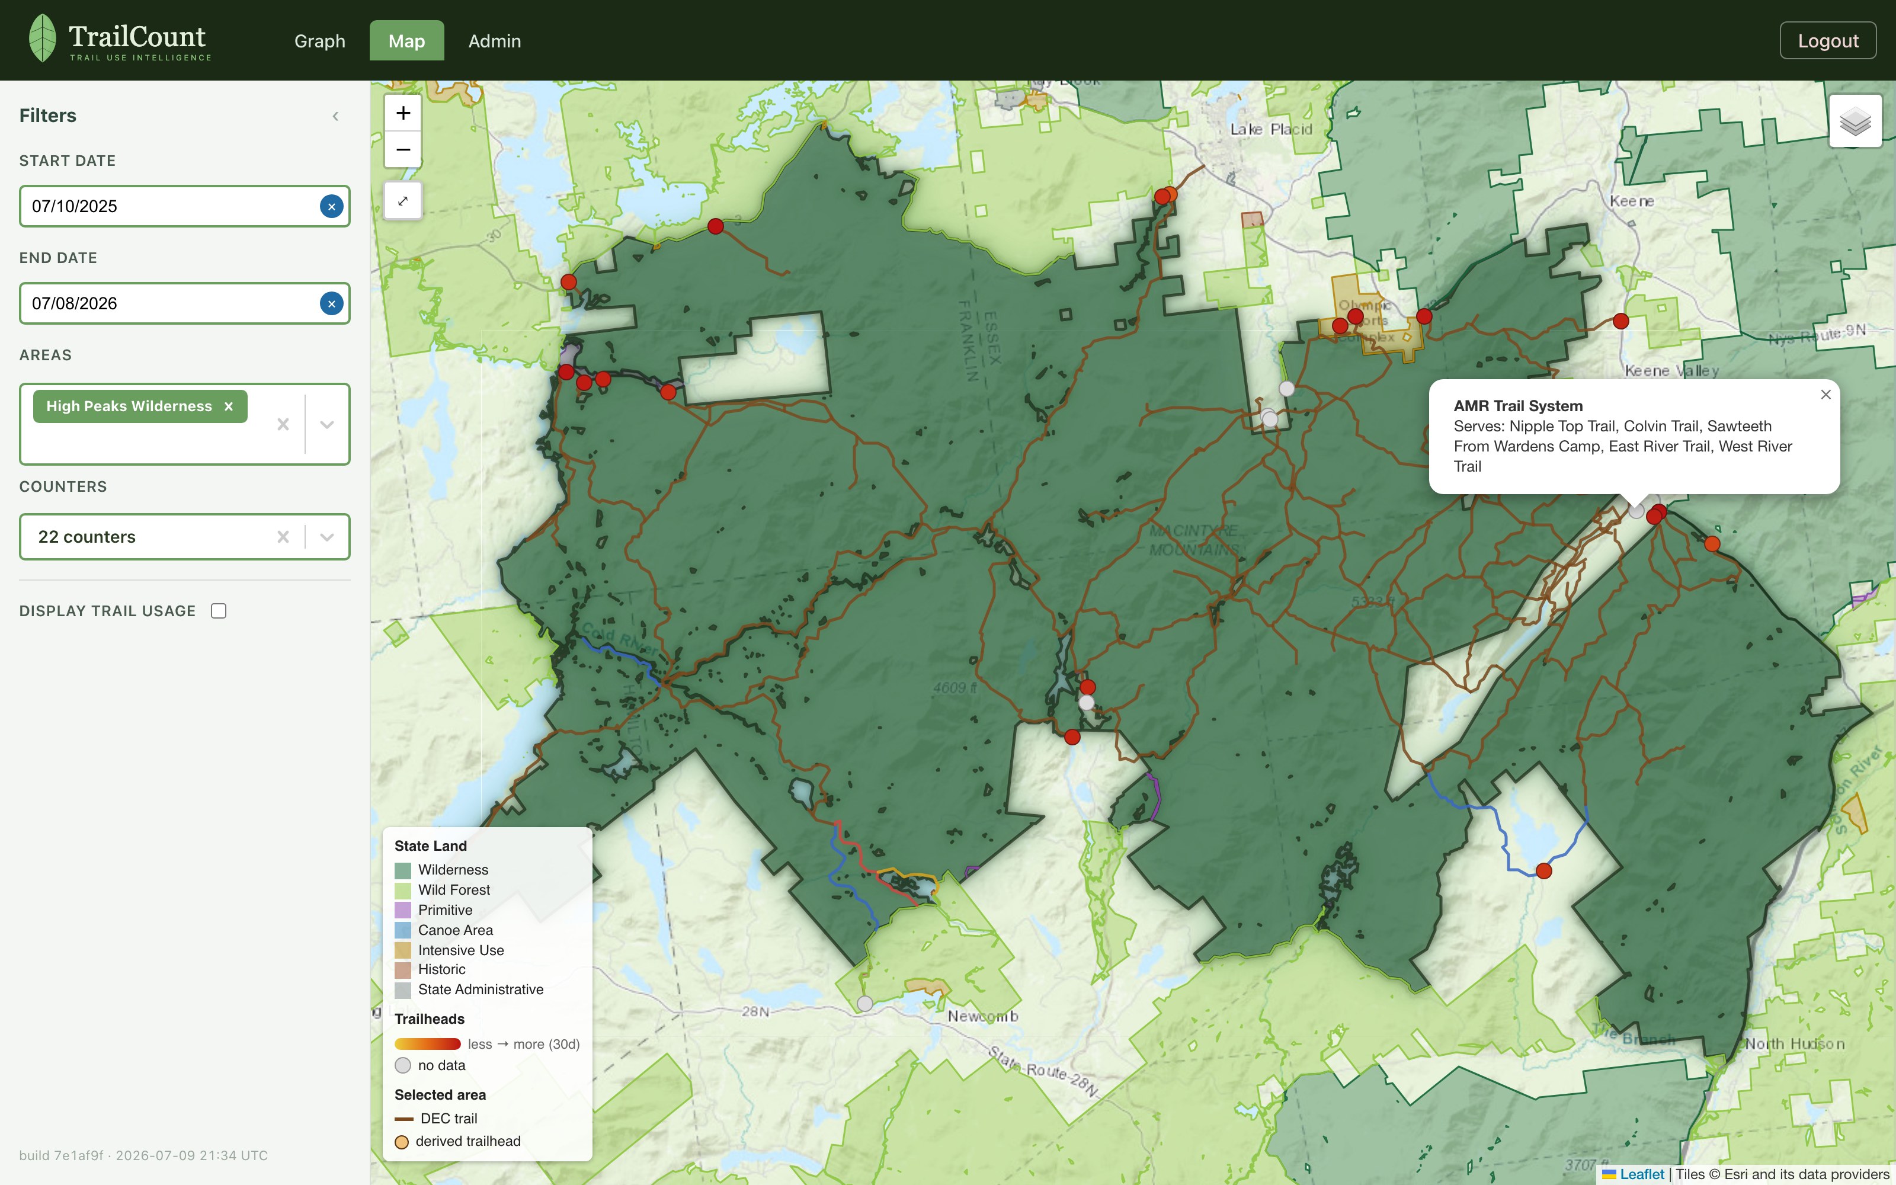Clear the end date field
Image resolution: width=1896 pixels, height=1185 pixels.
(x=331, y=303)
